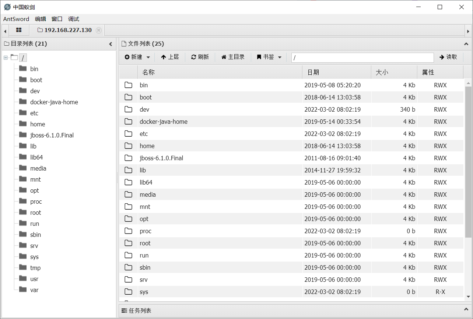This screenshot has height=319, width=473.
Task: Open the 窗口 menu
Action: coord(57,19)
